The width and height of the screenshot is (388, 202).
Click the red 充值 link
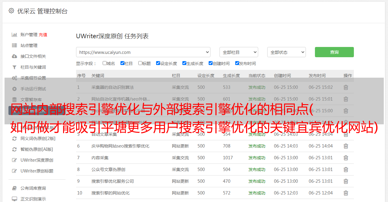point(43,35)
